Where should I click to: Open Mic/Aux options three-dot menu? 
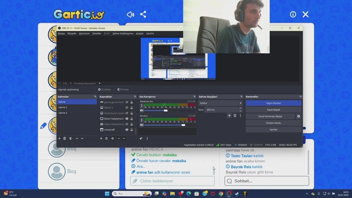tap(142, 120)
